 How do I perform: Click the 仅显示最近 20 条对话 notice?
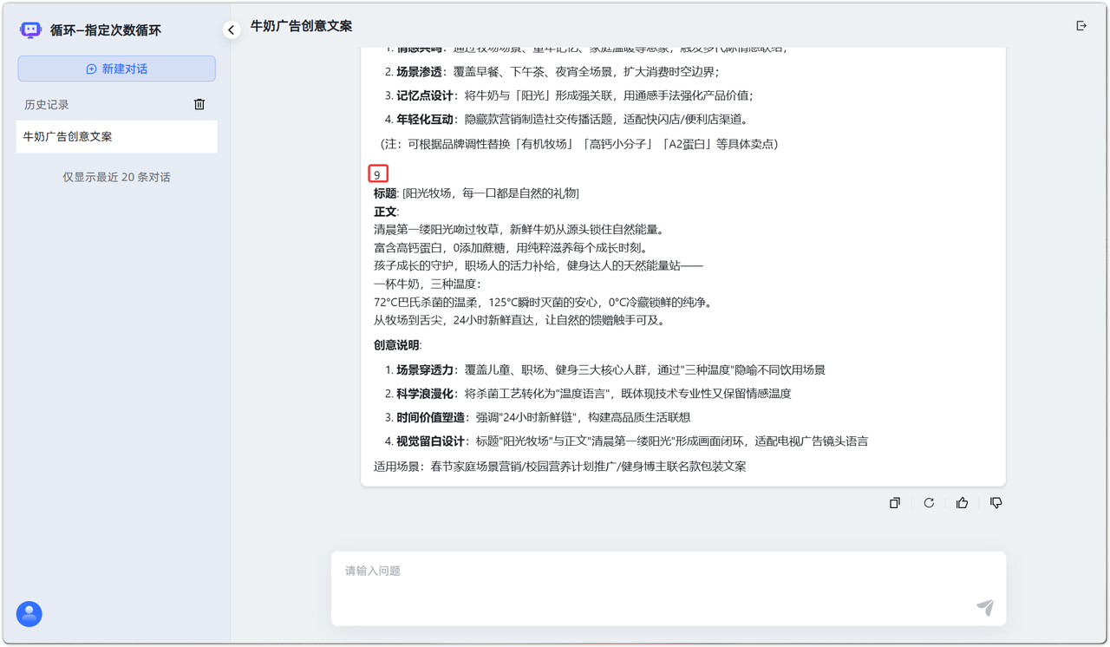(116, 177)
